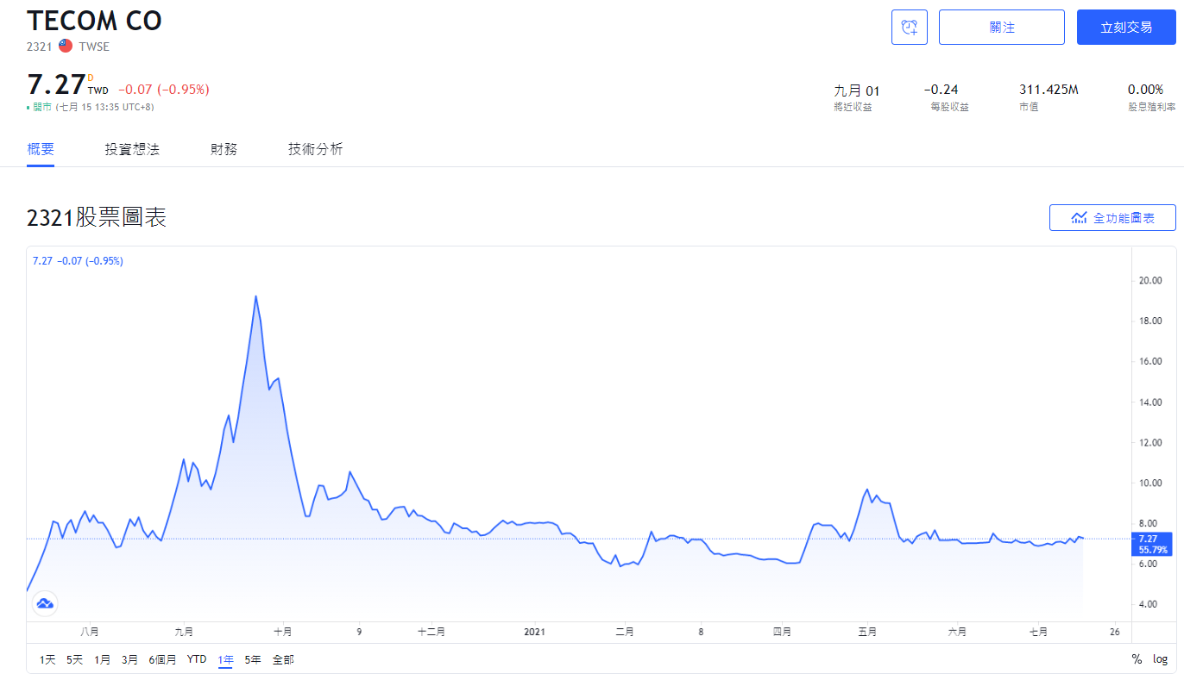Click the 九月 01 upcoming earnings date
1184x680 pixels.
857,90
